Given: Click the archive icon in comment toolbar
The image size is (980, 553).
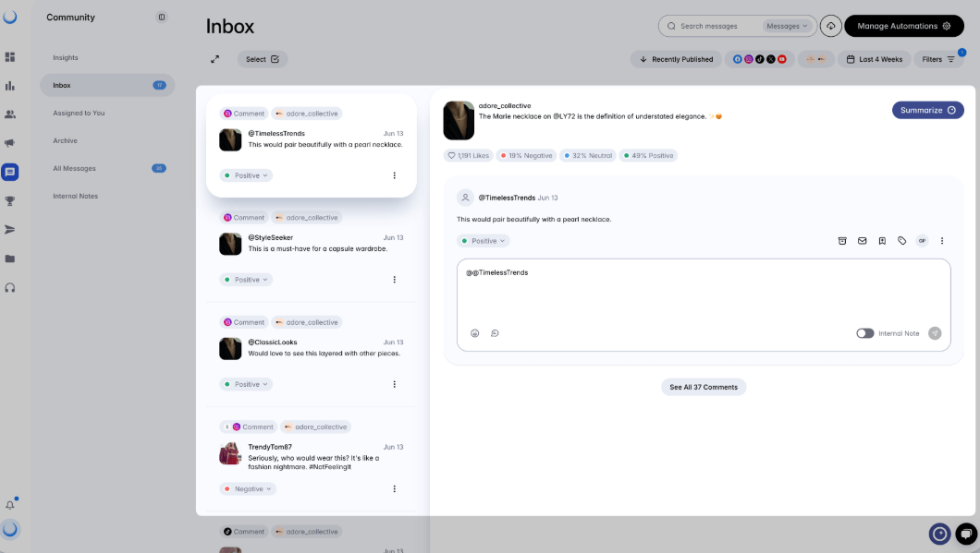Looking at the screenshot, I should (x=842, y=241).
